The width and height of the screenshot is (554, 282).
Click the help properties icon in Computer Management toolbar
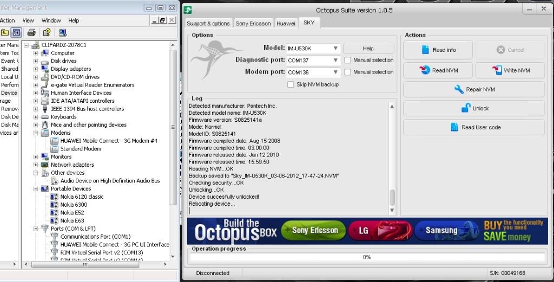[x=47, y=32]
